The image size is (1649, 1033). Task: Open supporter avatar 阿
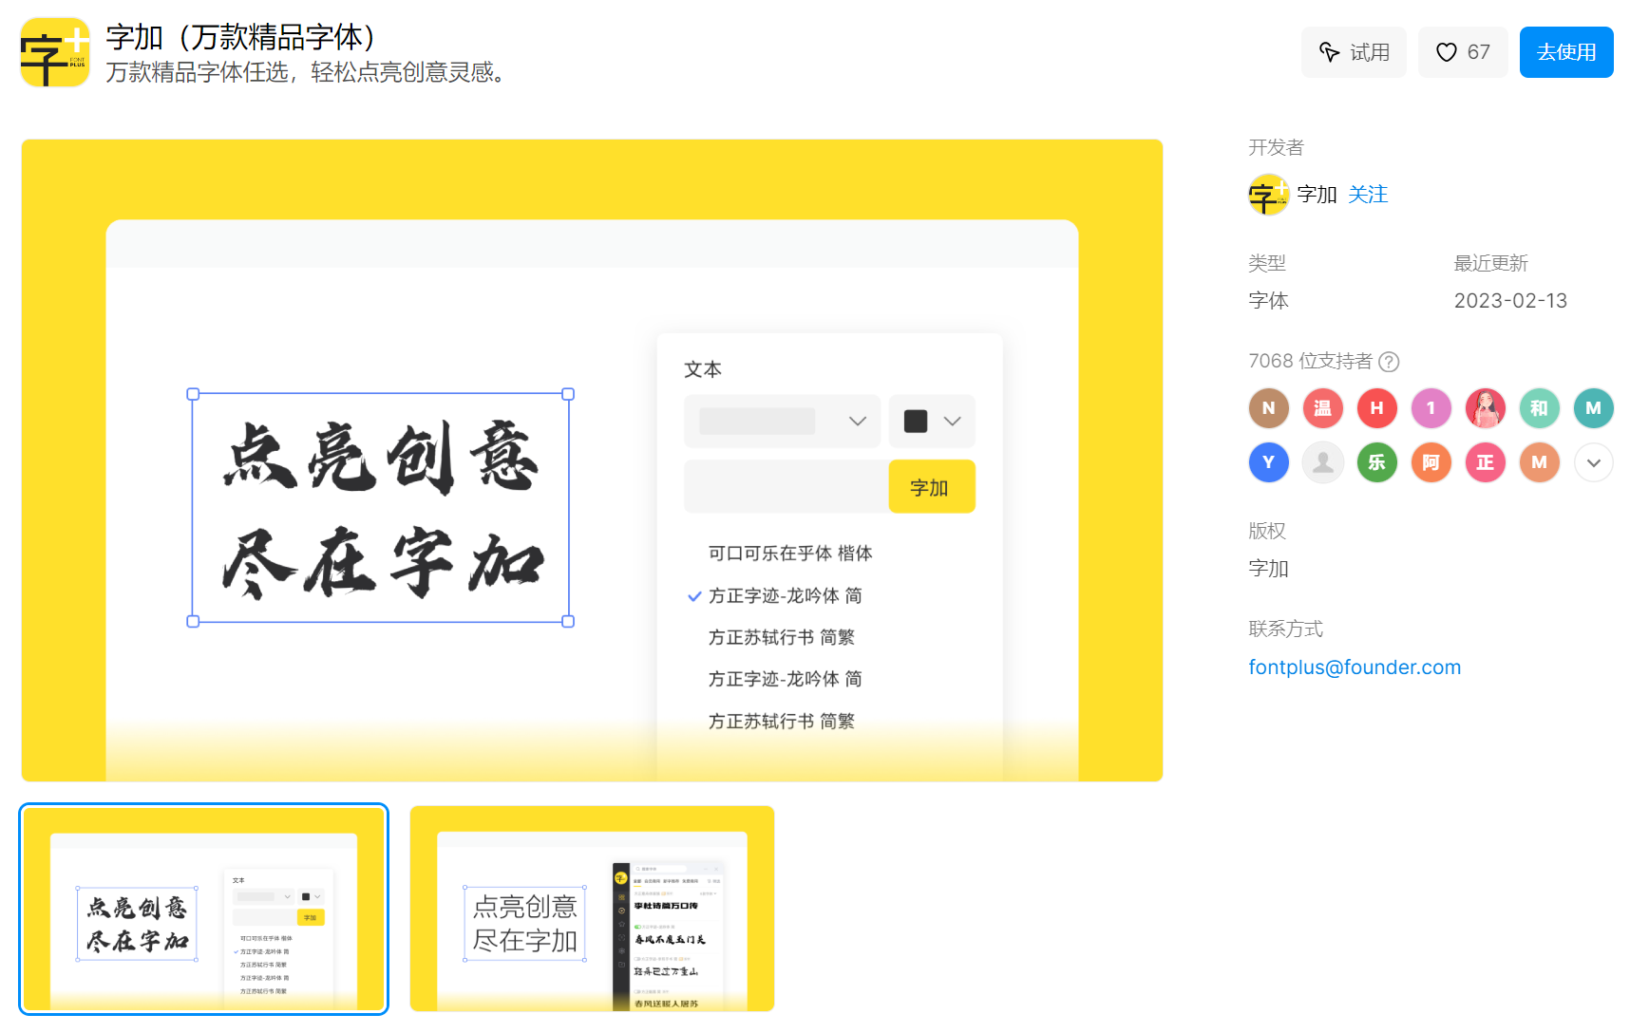pos(1431,462)
